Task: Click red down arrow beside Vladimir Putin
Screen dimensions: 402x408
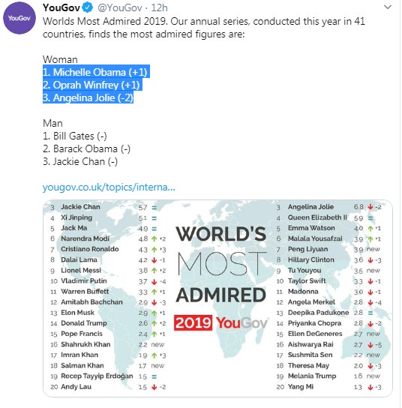Action: 154,281
